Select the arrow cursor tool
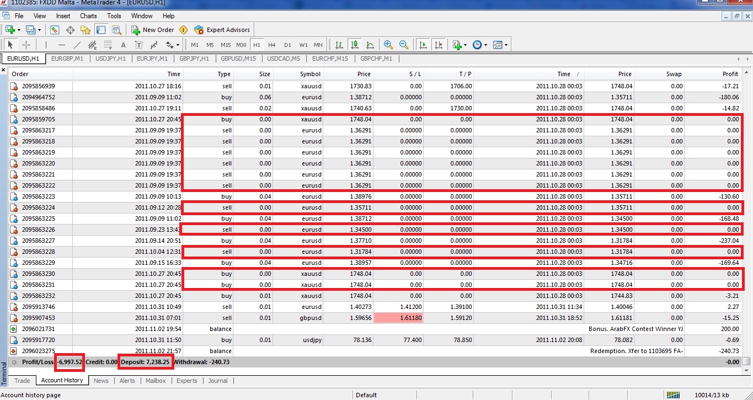 tap(10, 45)
